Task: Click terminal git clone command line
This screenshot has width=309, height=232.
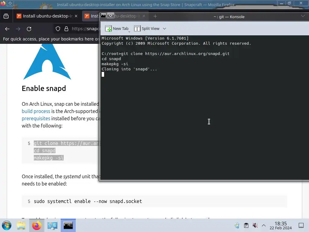Action: pyautogui.click(x=166, y=54)
